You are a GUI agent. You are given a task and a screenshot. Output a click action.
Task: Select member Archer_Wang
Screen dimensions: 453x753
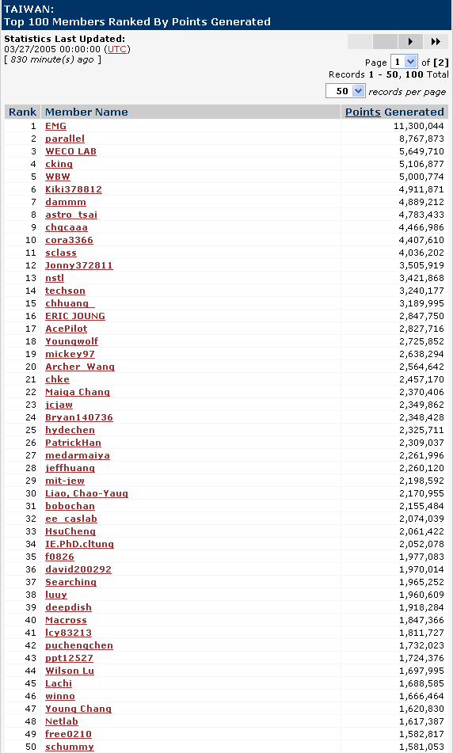point(80,367)
